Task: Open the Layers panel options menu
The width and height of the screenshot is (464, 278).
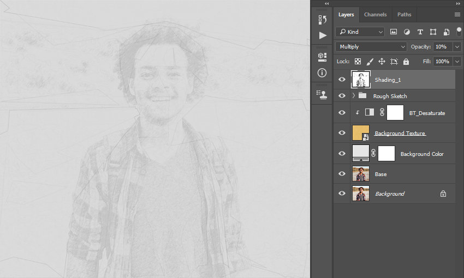Action: (457, 15)
